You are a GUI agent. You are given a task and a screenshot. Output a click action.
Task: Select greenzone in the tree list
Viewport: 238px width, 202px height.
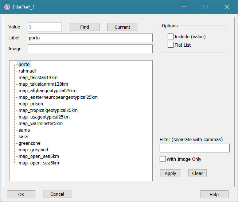coord(29,143)
